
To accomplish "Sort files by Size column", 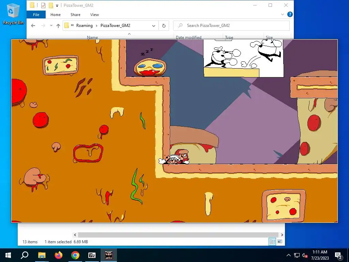I will [269, 37].
